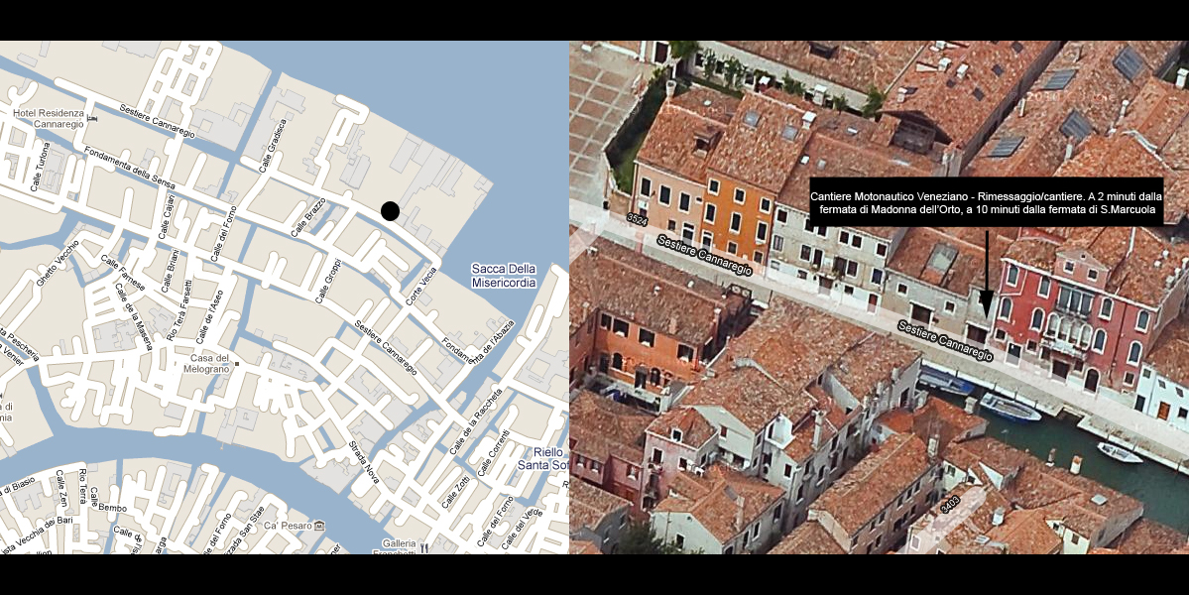Click the Fondamenta de l'Abazia label

pyautogui.click(x=479, y=342)
